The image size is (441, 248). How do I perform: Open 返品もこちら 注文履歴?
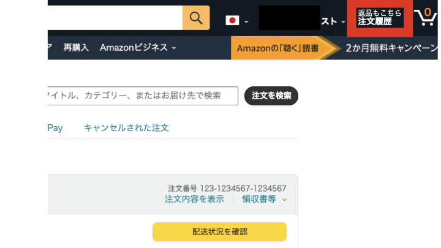pyautogui.click(x=380, y=17)
